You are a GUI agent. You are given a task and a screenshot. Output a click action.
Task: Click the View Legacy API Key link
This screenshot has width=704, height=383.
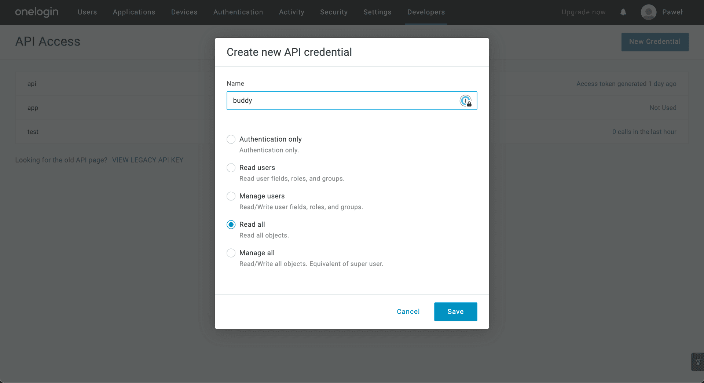click(147, 160)
